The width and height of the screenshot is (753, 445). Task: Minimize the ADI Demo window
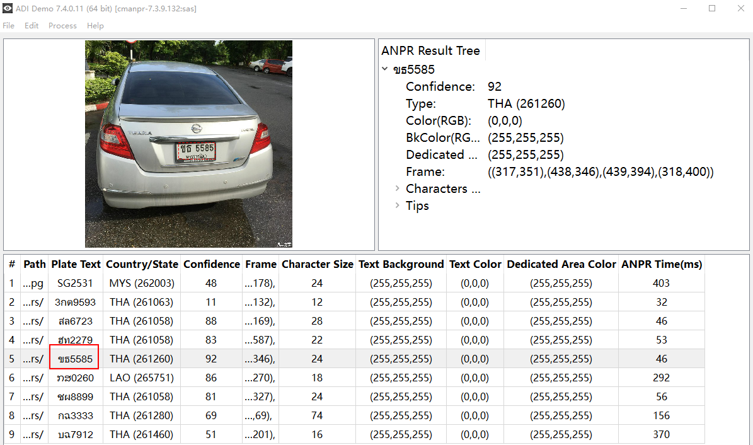pos(684,8)
